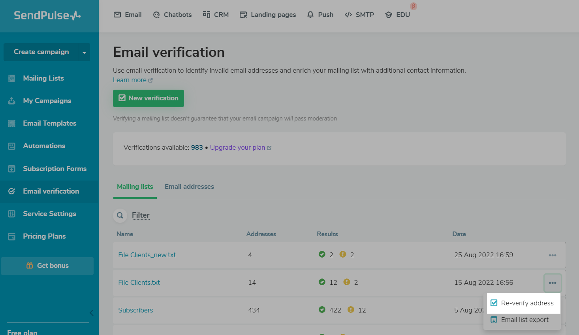Open EDU section in top navigation
Image resolution: width=579 pixels, height=335 pixels.
pyautogui.click(x=398, y=15)
